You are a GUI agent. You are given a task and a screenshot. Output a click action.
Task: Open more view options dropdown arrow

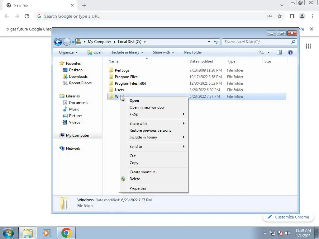pyautogui.click(x=269, y=52)
